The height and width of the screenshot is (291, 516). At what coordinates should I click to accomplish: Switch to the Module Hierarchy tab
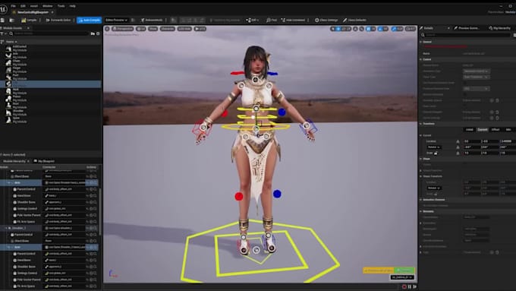(x=15, y=161)
